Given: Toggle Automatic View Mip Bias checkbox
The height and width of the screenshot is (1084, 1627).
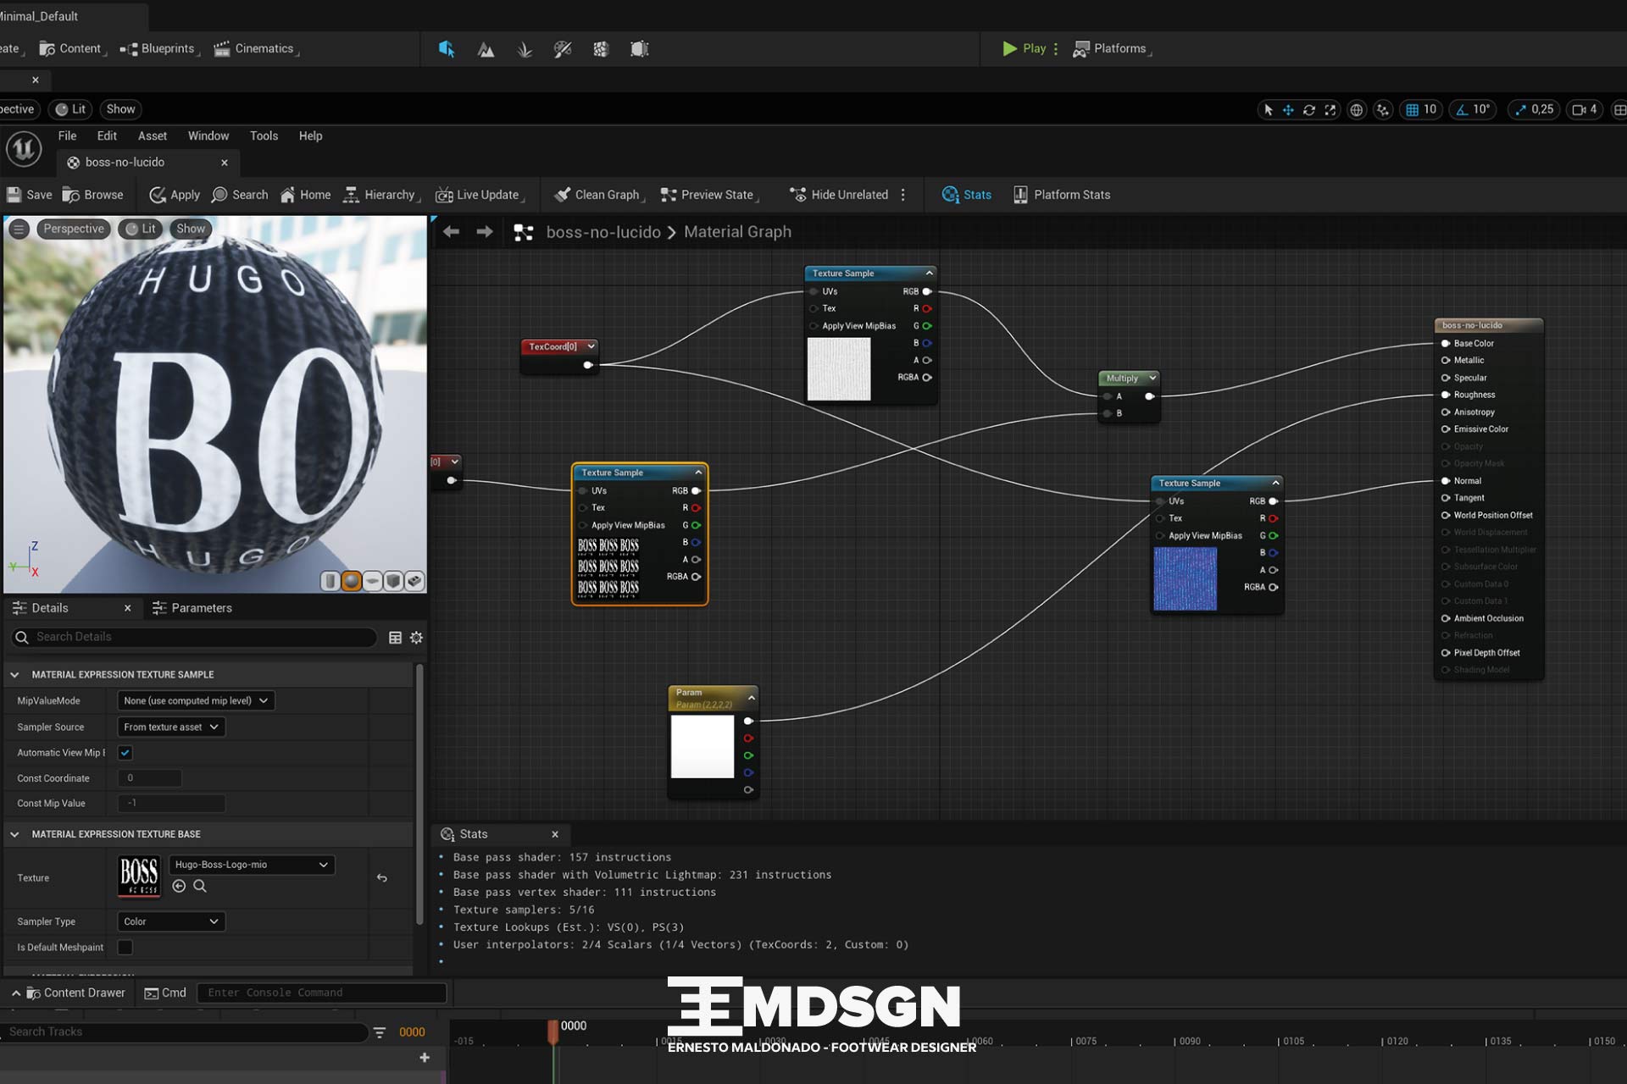Looking at the screenshot, I should pyautogui.click(x=125, y=753).
